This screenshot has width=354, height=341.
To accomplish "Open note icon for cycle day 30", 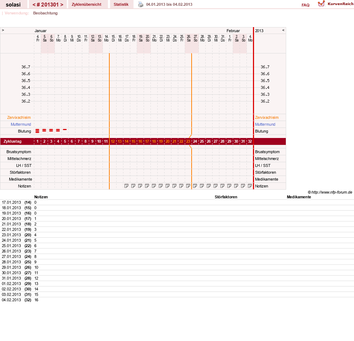I will pyautogui.click(x=236, y=186).
